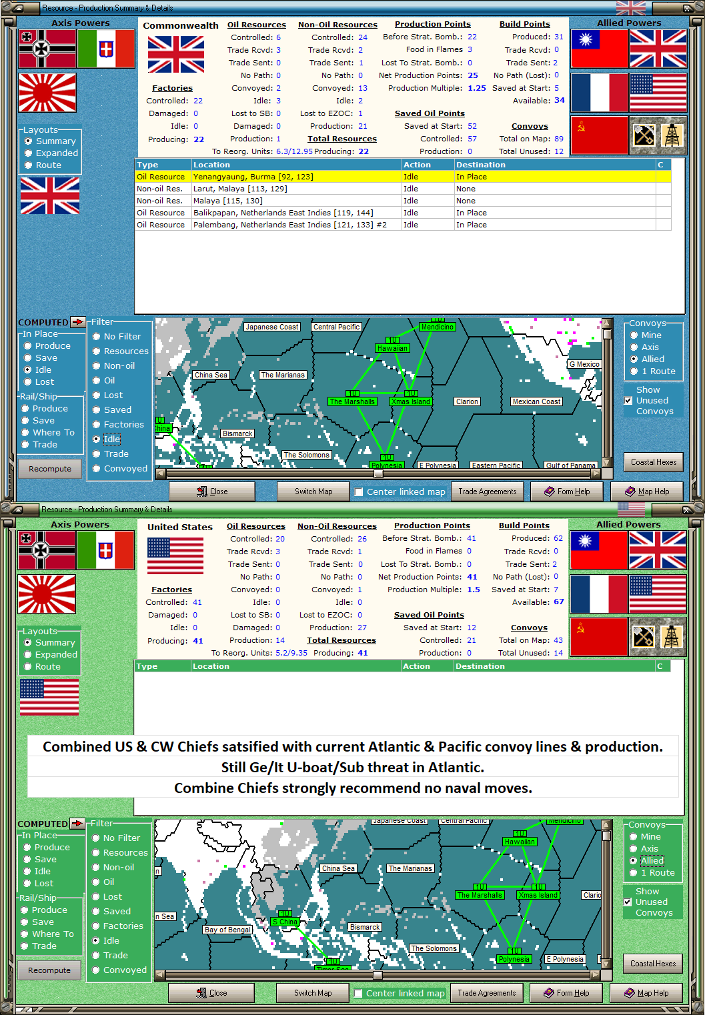The image size is (705, 1015).
Task: Select Route layout in top window
Action: tap(43, 165)
